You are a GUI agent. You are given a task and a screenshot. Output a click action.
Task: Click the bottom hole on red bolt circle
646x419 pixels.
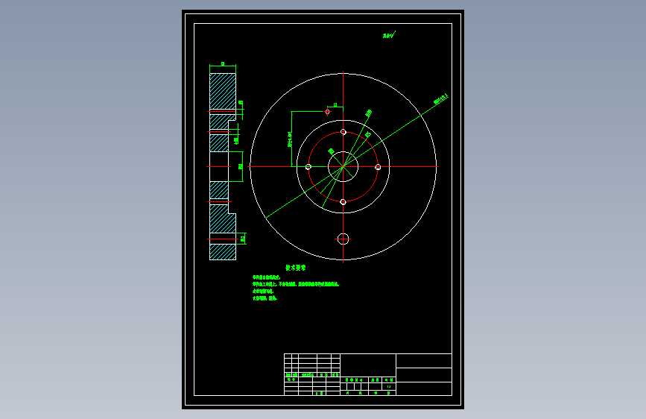343,201
